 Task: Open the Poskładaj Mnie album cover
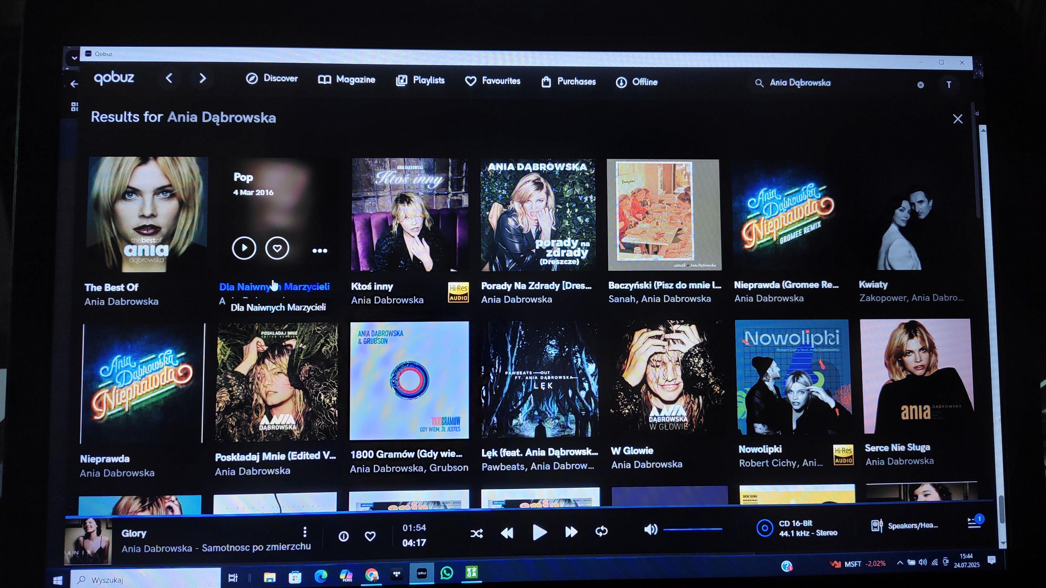point(277,382)
